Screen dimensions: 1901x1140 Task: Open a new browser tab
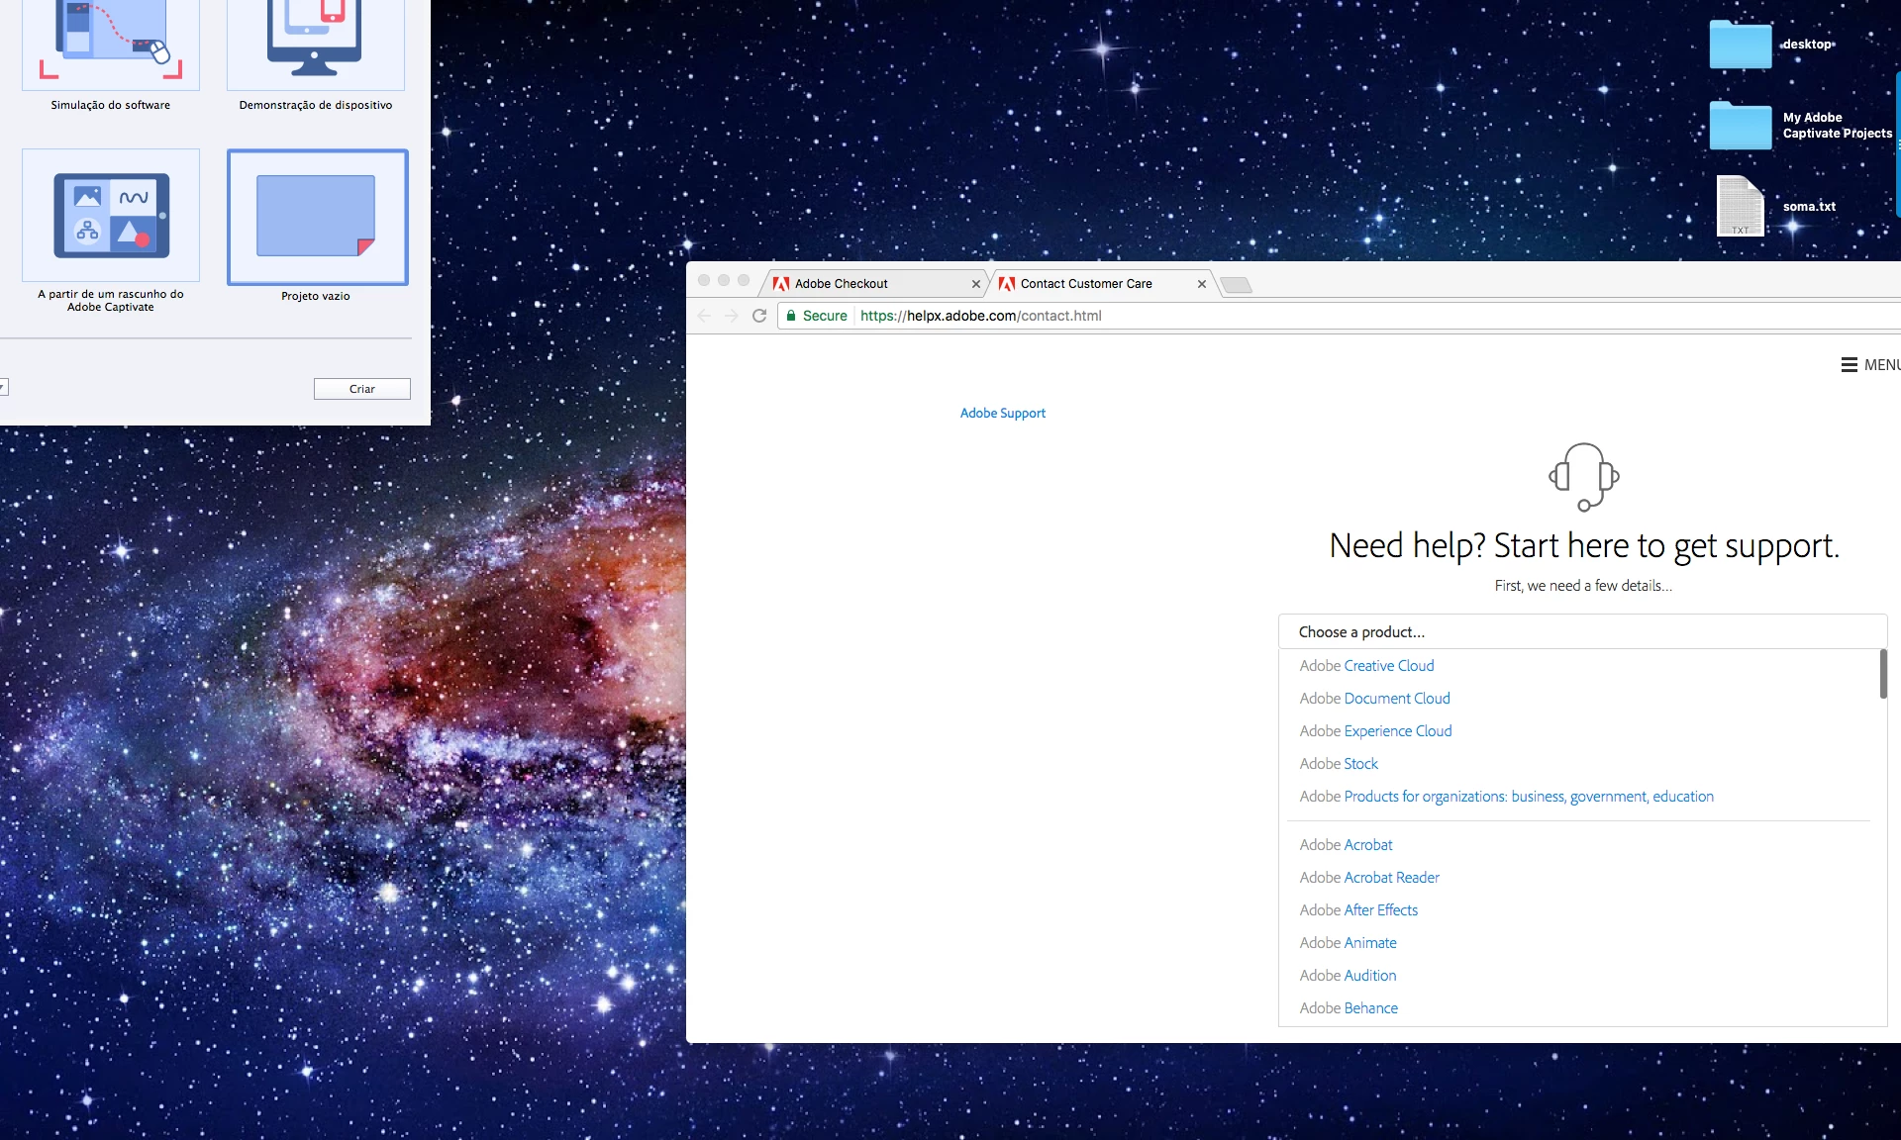click(x=1236, y=285)
